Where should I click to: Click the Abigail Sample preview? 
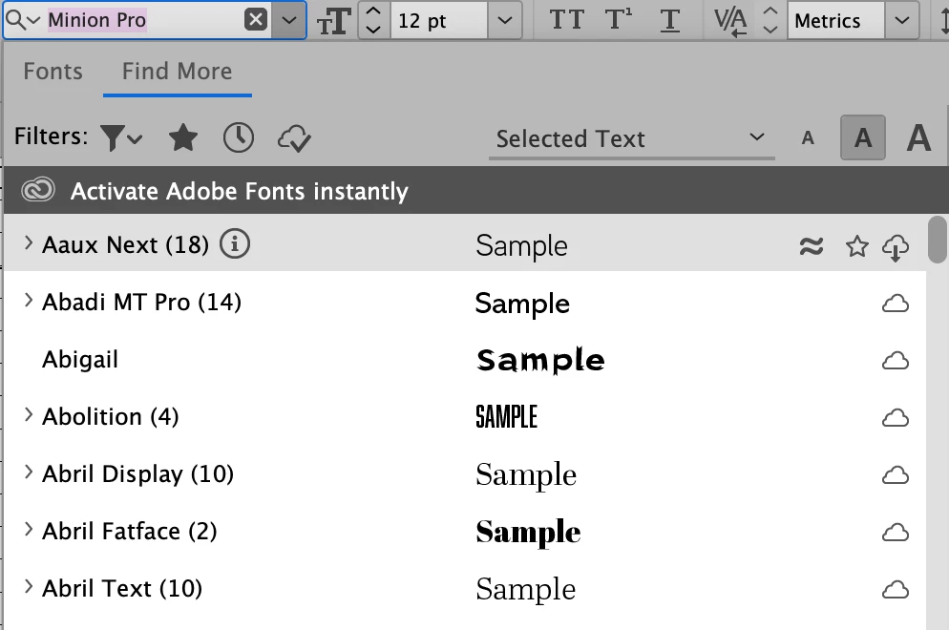[540, 361]
